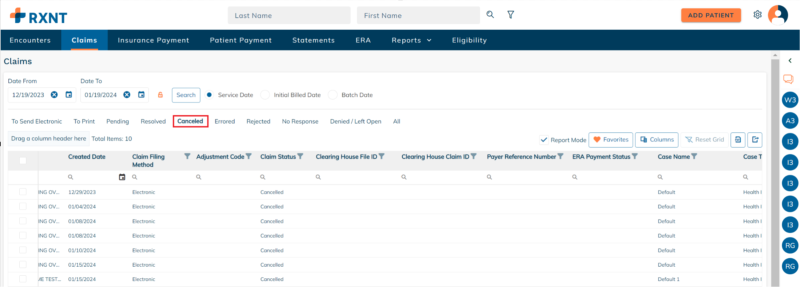Collapse the right sidebar with chevron
The width and height of the screenshot is (800, 287).
point(790,61)
